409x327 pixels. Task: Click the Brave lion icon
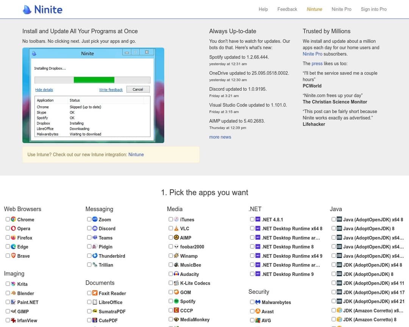pos(13,255)
